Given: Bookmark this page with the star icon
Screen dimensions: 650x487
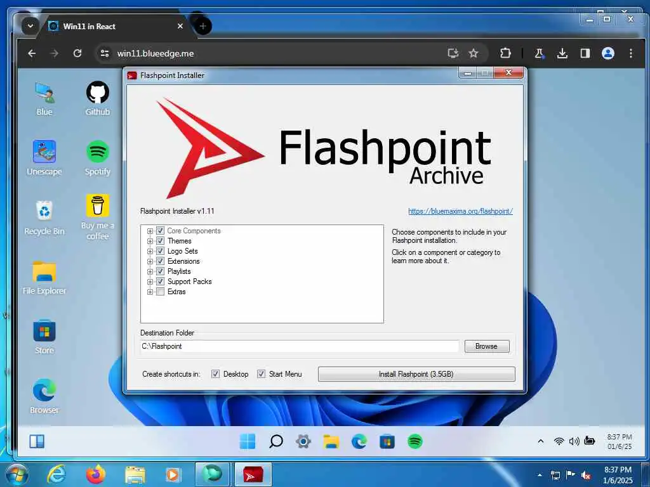Looking at the screenshot, I should coord(474,53).
